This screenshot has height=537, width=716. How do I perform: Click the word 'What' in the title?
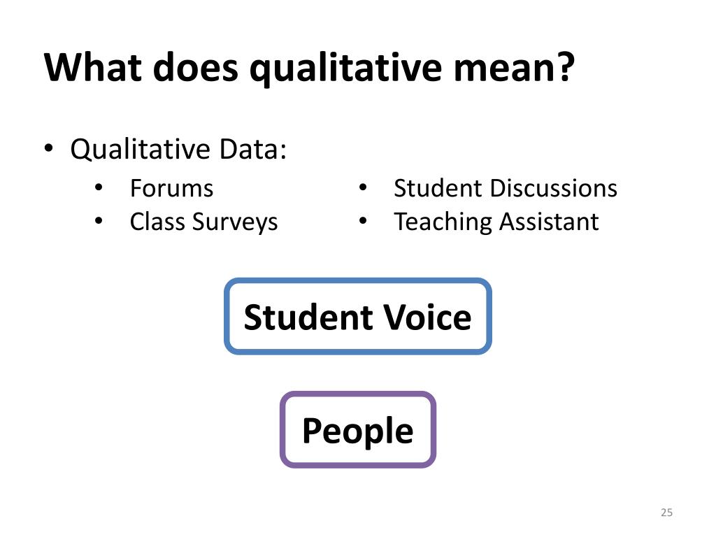click(93, 68)
